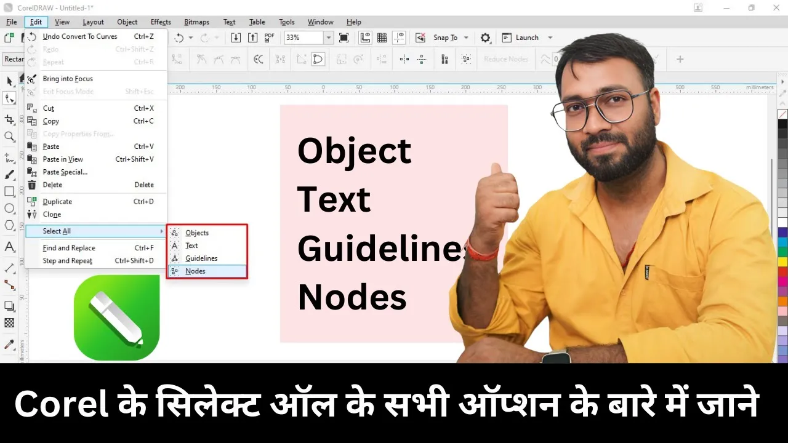Click the New document icon
This screenshot has height=443, width=788.
point(9,38)
